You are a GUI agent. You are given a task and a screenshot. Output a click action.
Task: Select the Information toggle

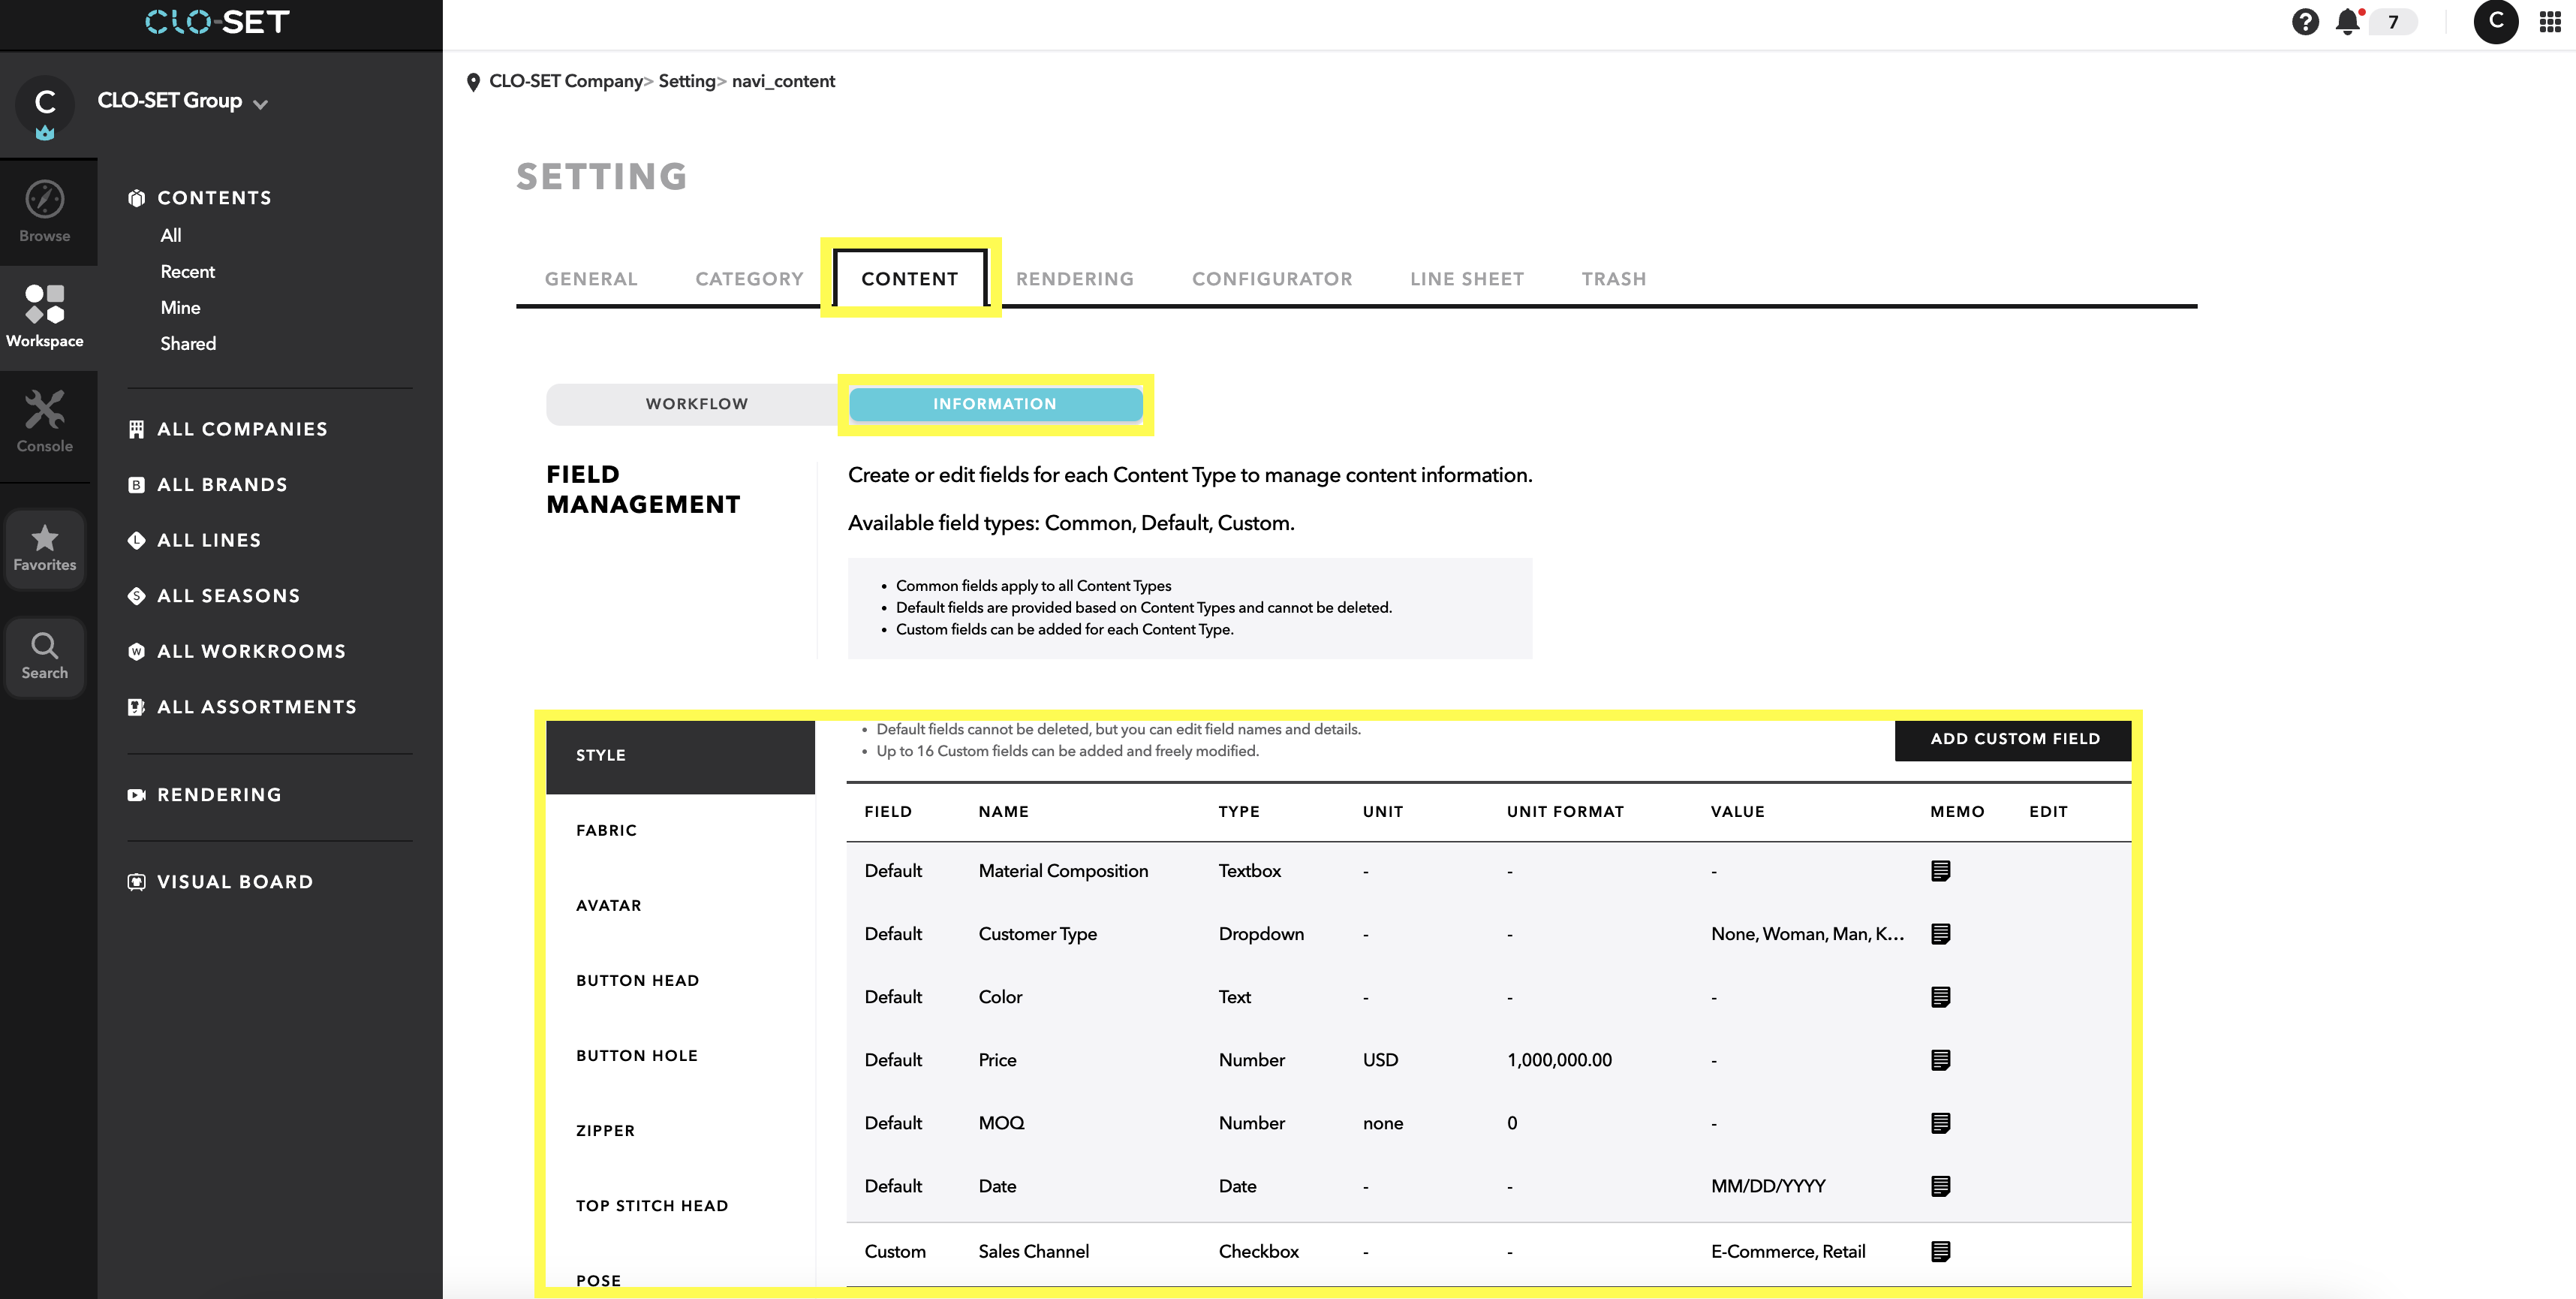click(x=995, y=404)
